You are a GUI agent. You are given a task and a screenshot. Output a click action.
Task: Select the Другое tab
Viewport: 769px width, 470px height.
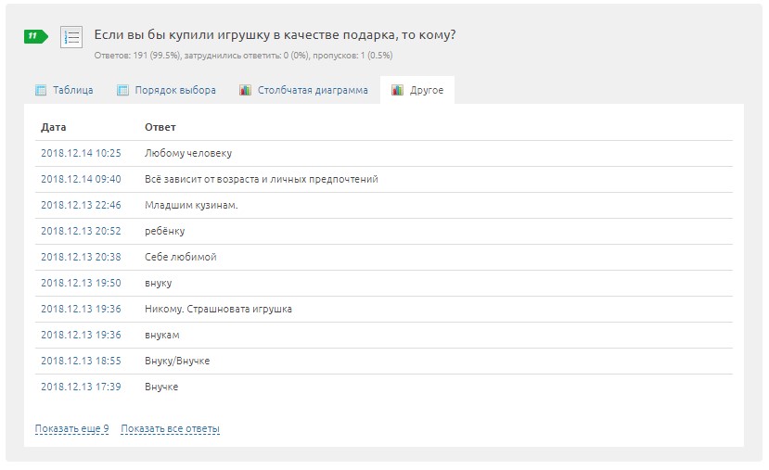click(417, 90)
